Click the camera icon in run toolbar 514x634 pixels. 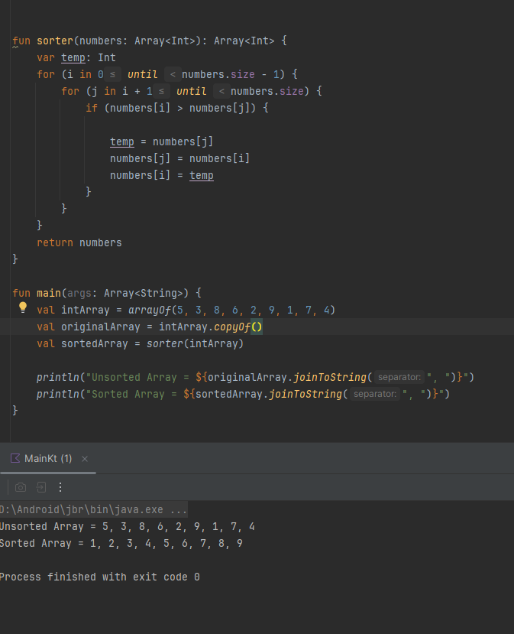pos(21,487)
